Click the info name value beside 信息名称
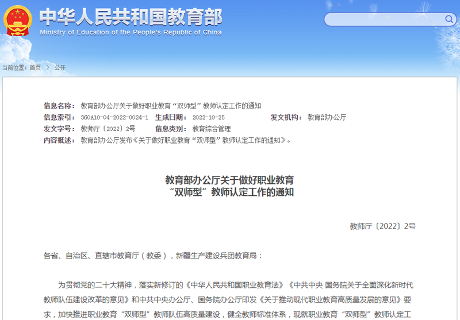Viewport: 460px width, 320px height. click(171, 106)
